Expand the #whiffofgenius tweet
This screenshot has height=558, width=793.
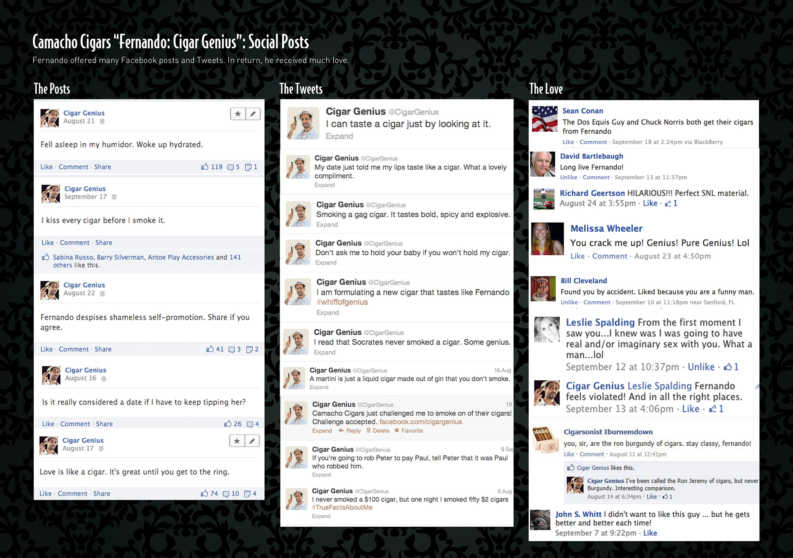point(328,313)
